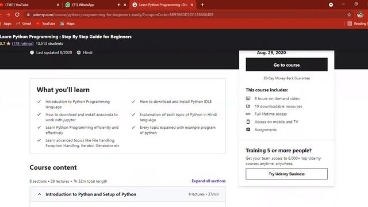Open the Apps bookmark
Screen dimensions: 368x207
point(6,24)
